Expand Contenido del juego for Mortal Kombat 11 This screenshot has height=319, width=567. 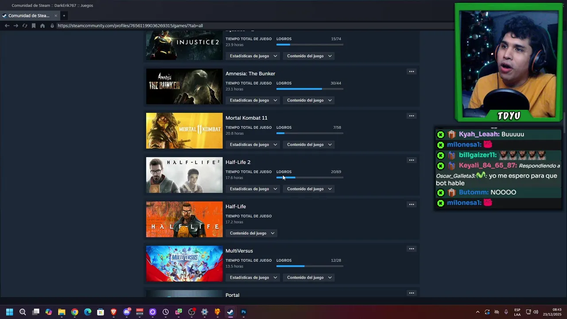click(x=309, y=144)
